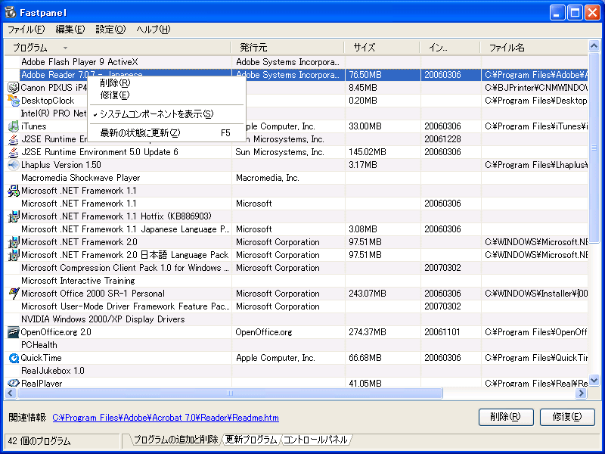Click icon of Microsoft .NET Framework 2.0
605x454 pixels.
tap(13, 242)
